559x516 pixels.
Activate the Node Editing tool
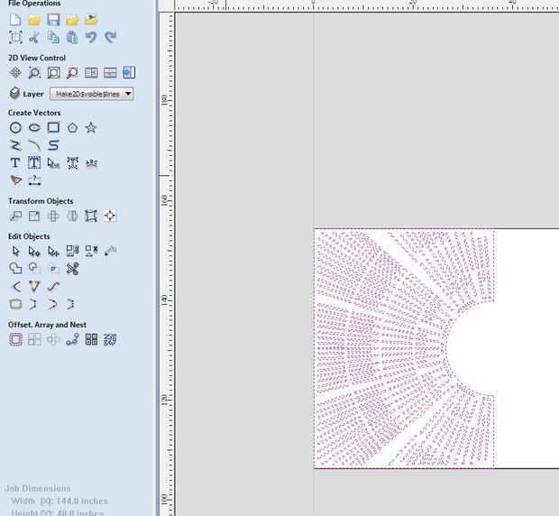pos(34,252)
